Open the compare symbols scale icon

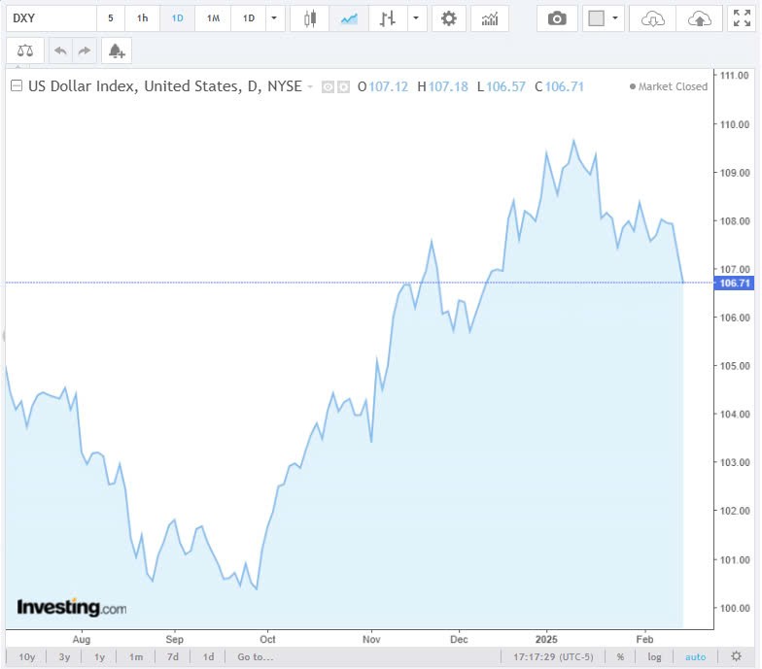(25, 50)
